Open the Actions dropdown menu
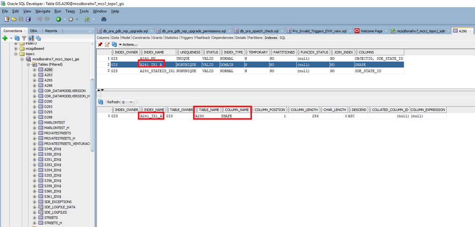The image size is (475, 227). point(128,45)
